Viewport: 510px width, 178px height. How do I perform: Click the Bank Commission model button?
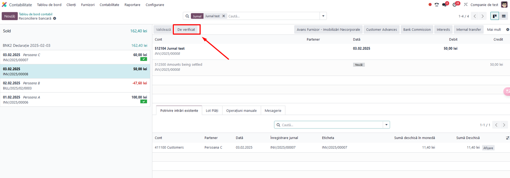point(417,29)
